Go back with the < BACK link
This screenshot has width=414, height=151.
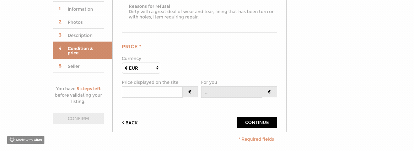130,123
